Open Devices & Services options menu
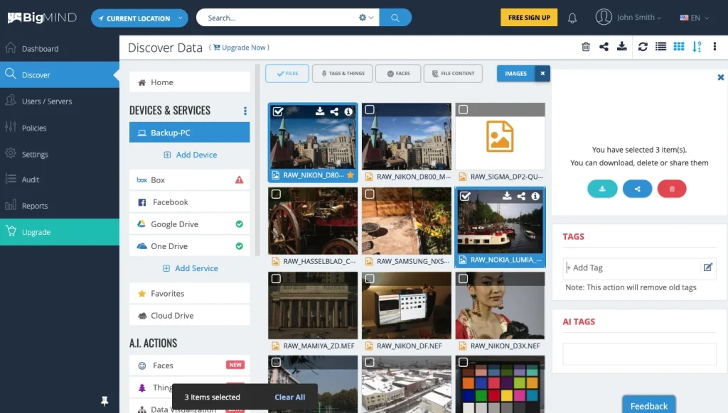The image size is (728, 413). click(245, 111)
